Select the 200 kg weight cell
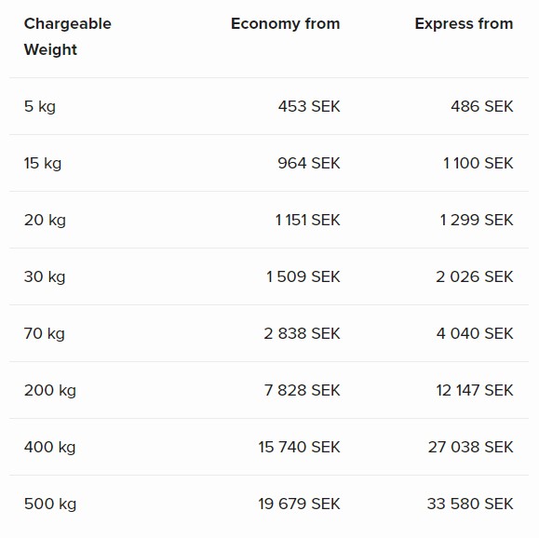 point(50,390)
